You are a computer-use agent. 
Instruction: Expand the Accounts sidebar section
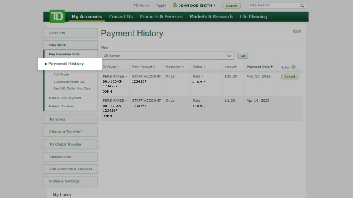point(70,33)
